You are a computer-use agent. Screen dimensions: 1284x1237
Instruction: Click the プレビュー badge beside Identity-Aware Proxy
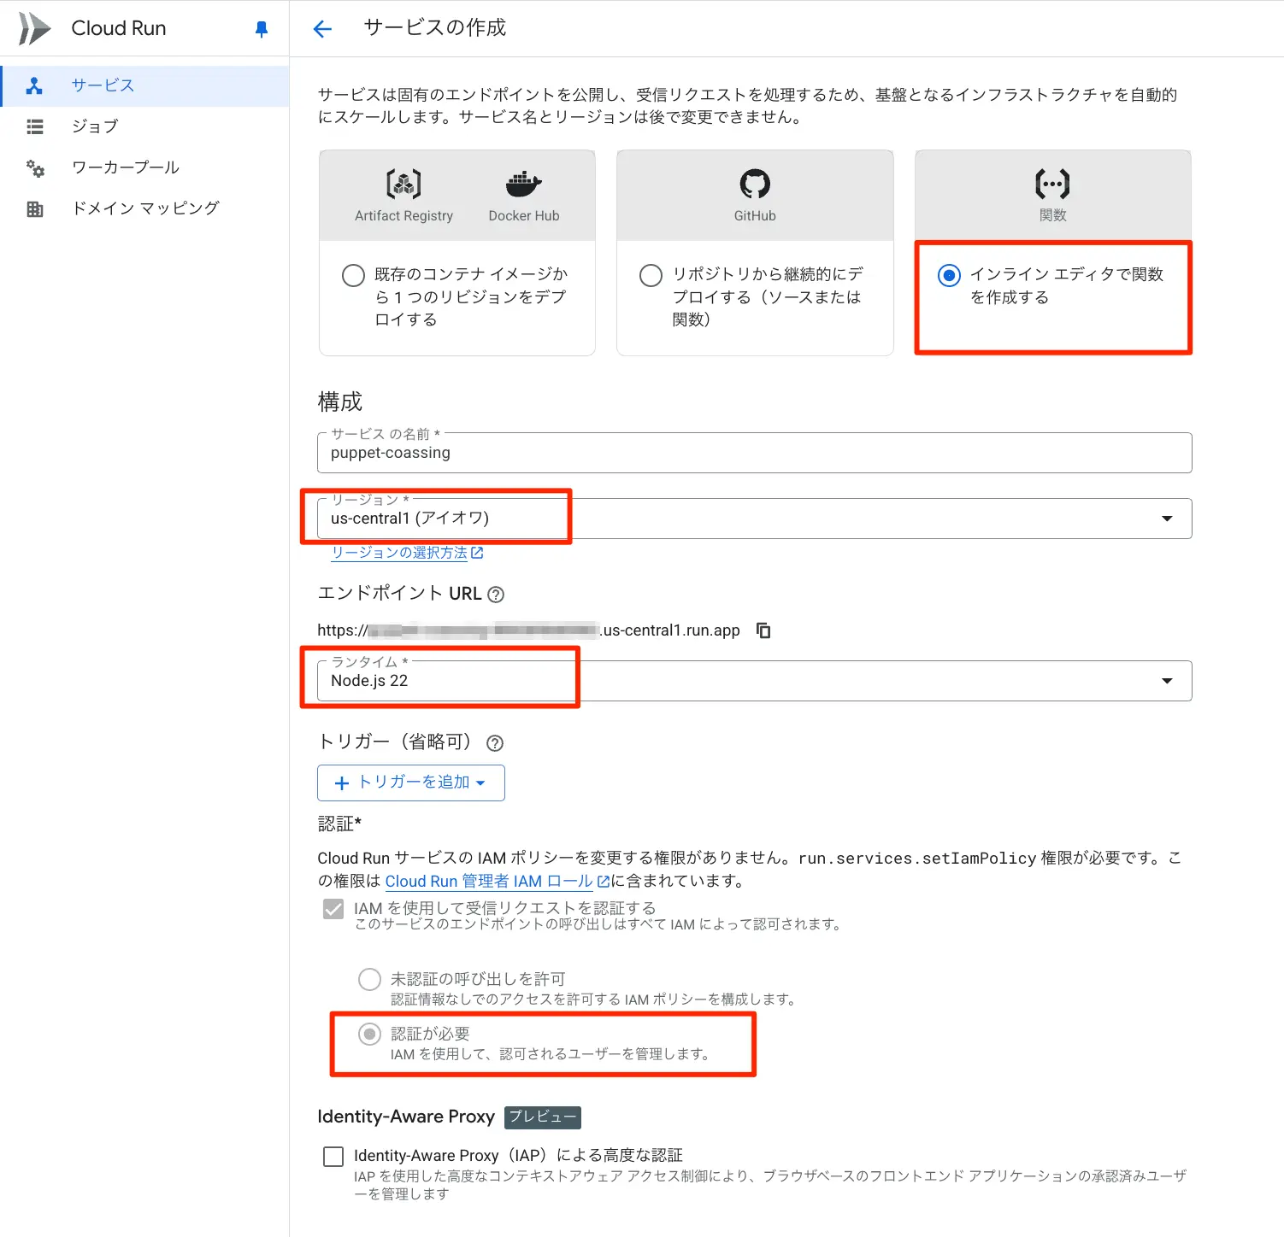(543, 1117)
